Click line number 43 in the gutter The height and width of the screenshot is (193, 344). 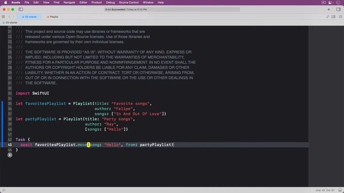point(10,145)
